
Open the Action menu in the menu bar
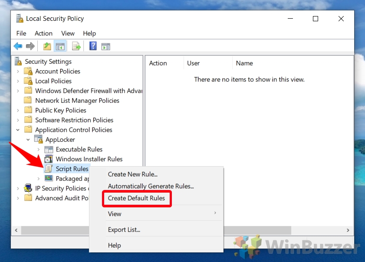tap(43, 33)
